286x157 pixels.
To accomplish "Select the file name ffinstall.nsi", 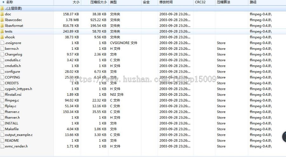I will (x=13, y=95).
